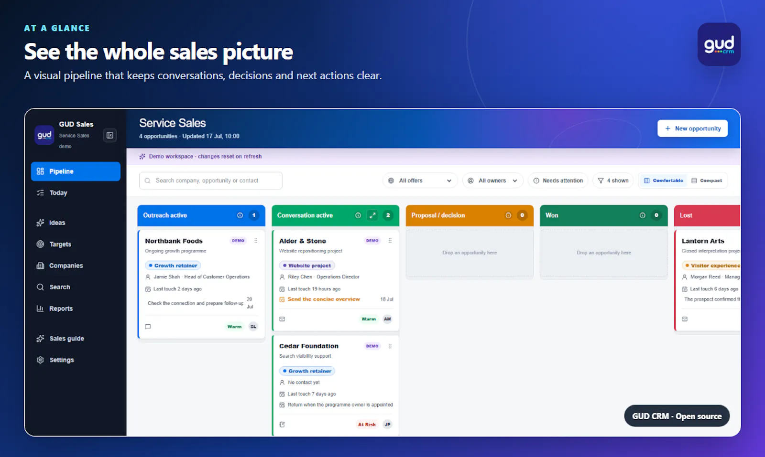Click info icon on Won column

point(643,215)
